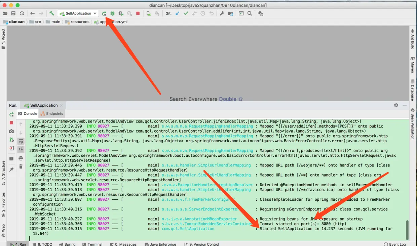
Task: Open the 0: Messages bottom tab
Action: [x=123, y=244]
